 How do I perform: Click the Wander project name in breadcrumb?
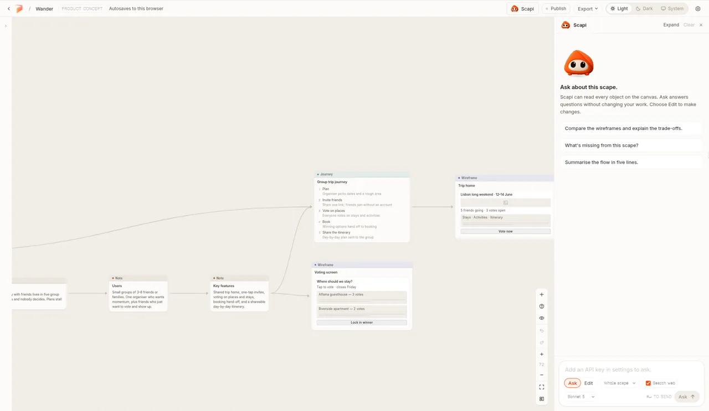tap(44, 9)
